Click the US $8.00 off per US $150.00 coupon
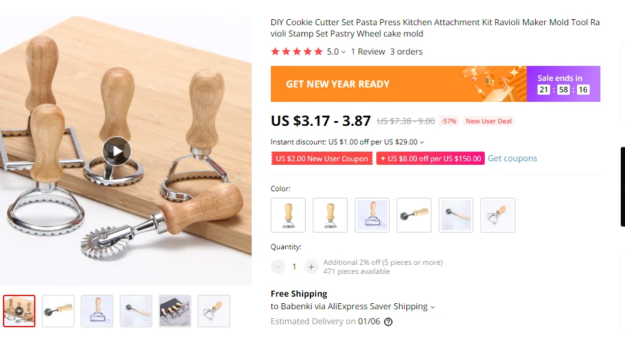 pyautogui.click(x=430, y=158)
